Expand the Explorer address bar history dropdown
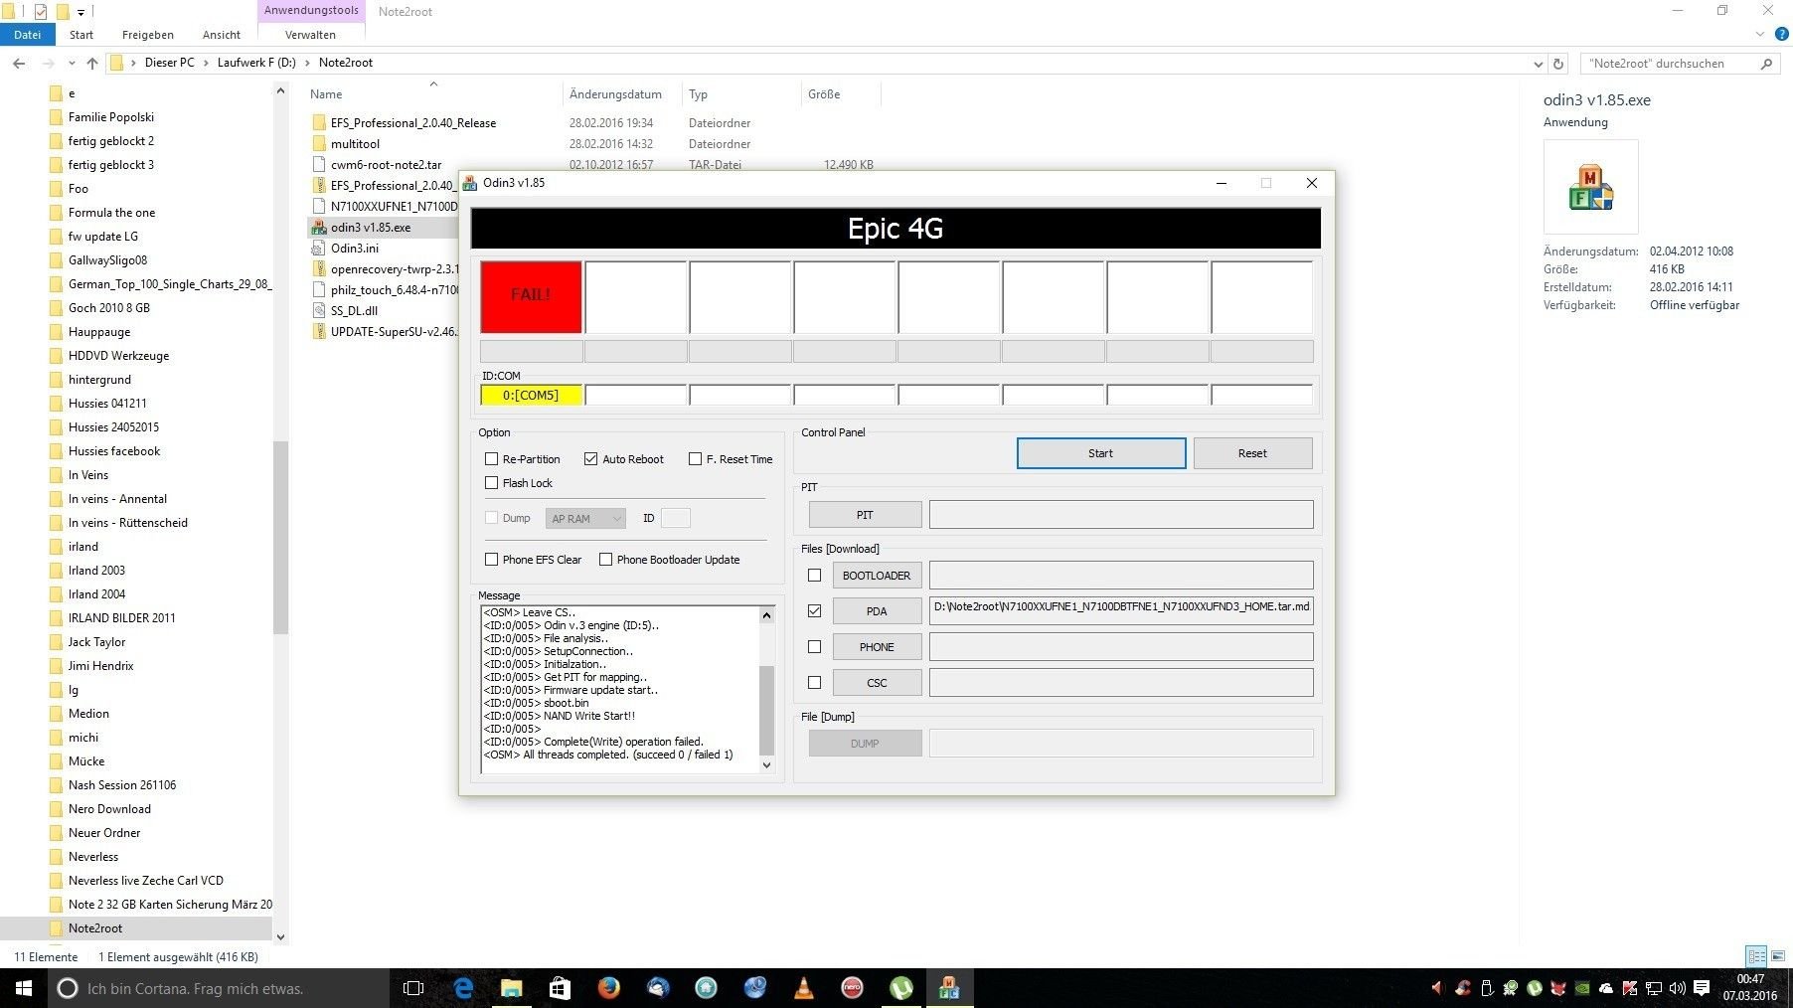Image resolution: width=1793 pixels, height=1008 pixels. 1538,63
